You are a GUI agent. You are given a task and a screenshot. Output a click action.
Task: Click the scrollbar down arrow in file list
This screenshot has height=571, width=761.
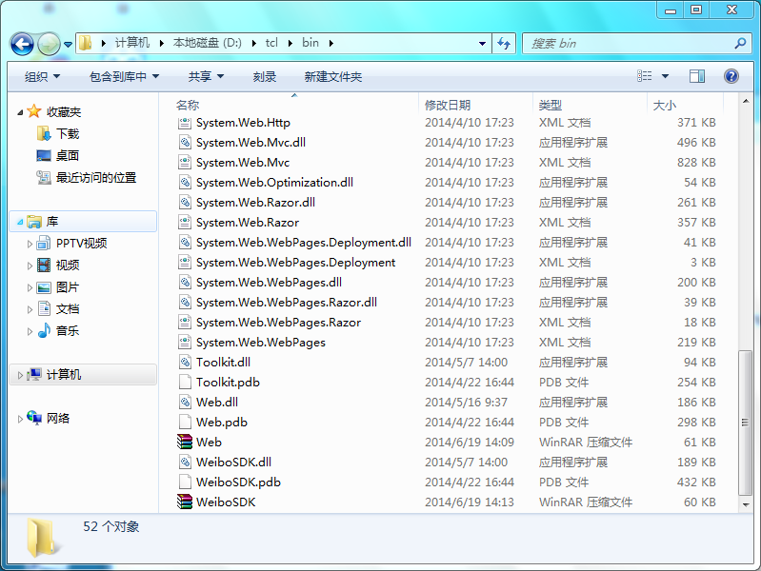[x=746, y=505]
